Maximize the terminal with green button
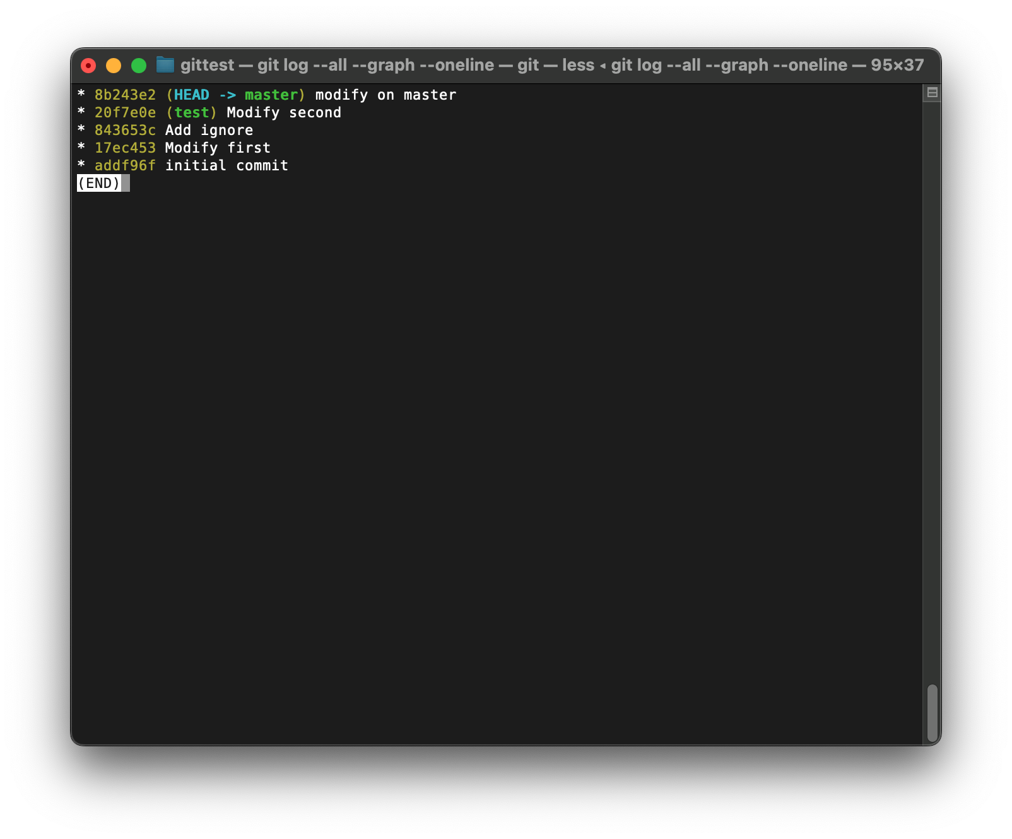Viewport: 1012px width, 839px height. (x=139, y=65)
